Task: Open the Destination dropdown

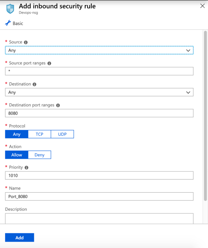Action: (99, 92)
